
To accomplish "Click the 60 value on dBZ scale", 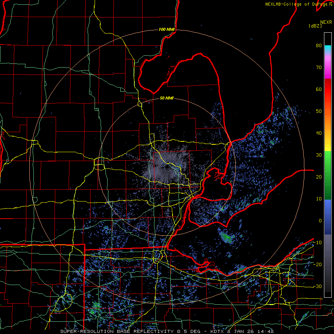I will click(x=319, y=89).
